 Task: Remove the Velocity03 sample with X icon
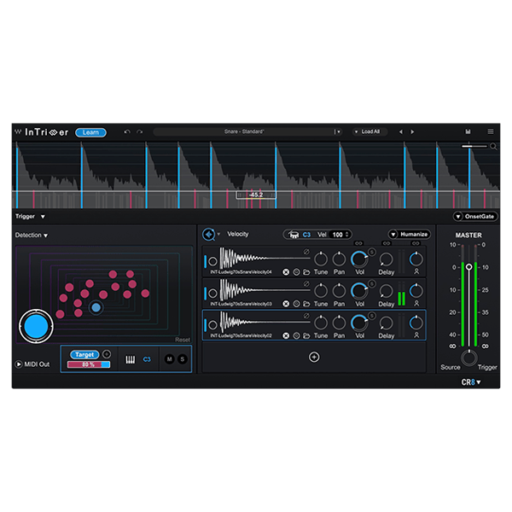286,304
